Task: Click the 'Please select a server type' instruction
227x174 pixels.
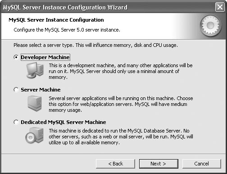Action: 95,45
